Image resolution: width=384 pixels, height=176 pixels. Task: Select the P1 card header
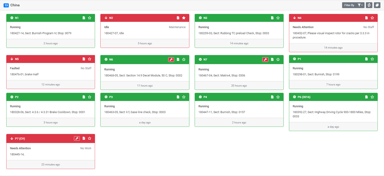click(333, 59)
